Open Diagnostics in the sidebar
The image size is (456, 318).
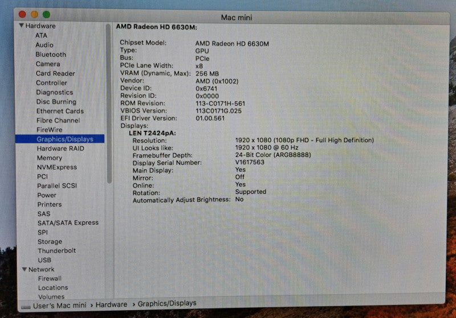pyautogui.click(x=54, y=92)
